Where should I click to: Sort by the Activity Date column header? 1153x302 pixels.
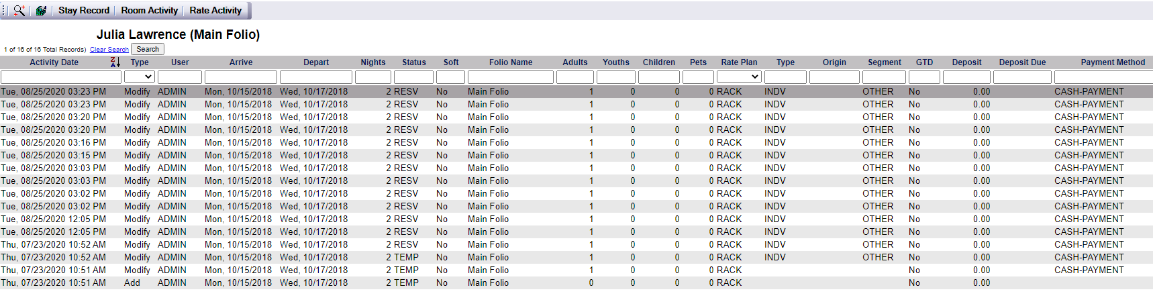pyautogui.click(x=54, y=62)
